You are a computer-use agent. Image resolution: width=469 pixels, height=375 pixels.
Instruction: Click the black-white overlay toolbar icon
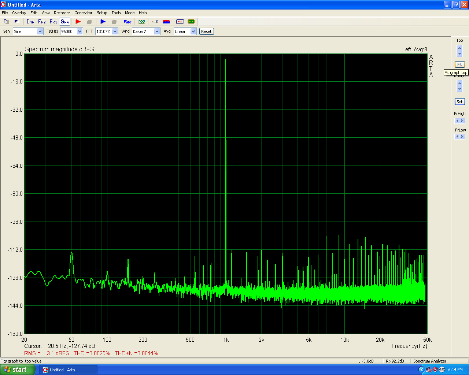pos(16,22)
